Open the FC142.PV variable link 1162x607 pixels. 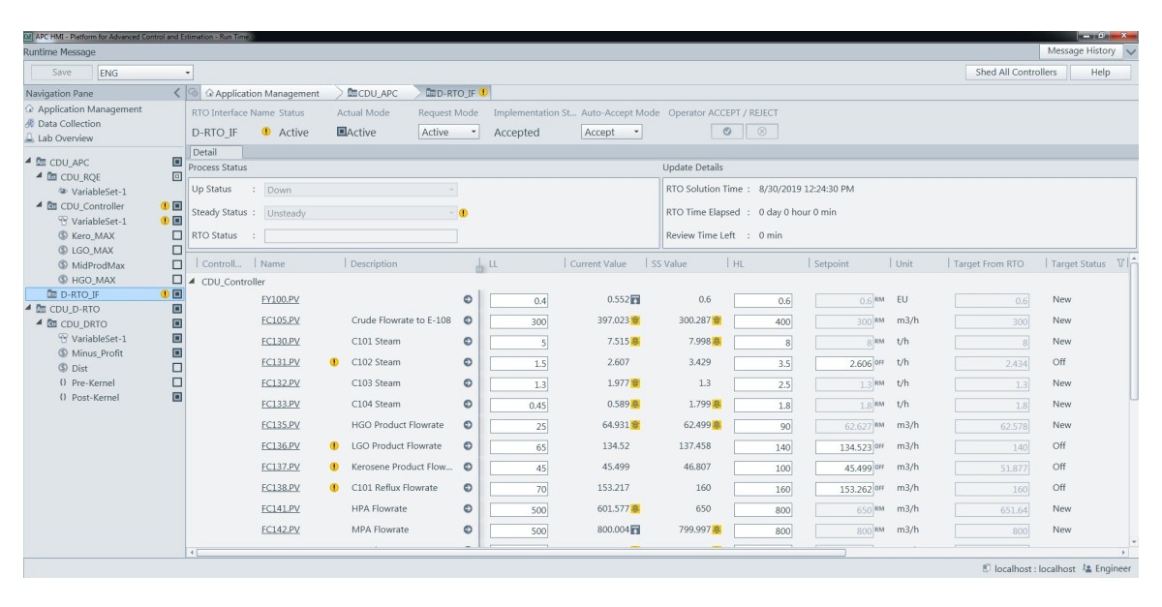tap(281, 530)
